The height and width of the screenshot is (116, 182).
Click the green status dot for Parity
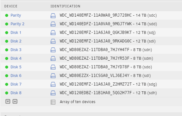(7, 15)
